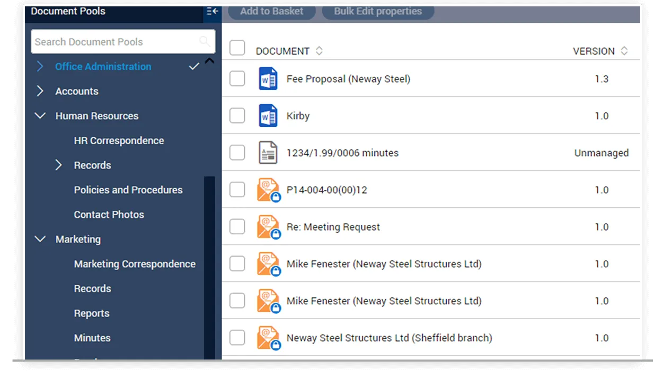The width and height of the screenshot is (663, 378).
Task: Click the sidebar vertical scrollbar thumb
Action: (209, 268)
